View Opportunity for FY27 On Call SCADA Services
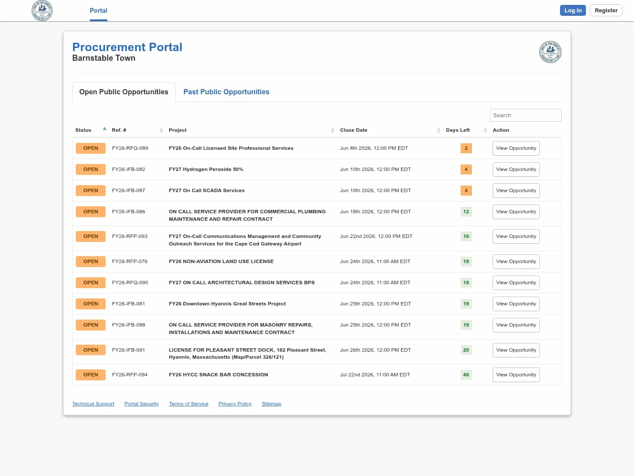 (516, 190)
